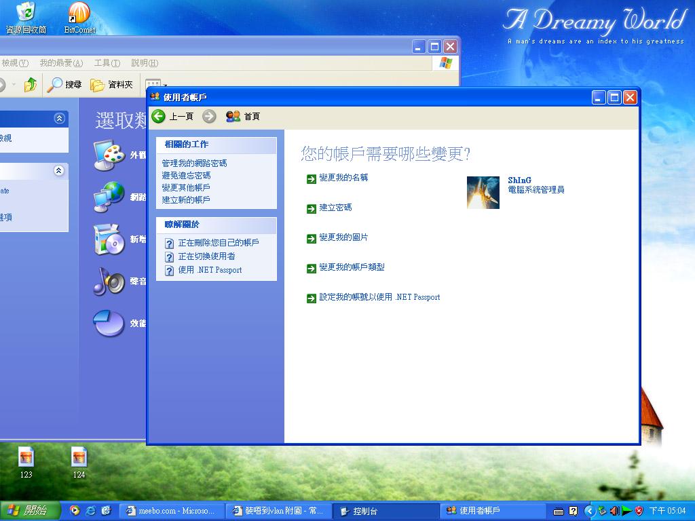Collapse the top sidebar panel in Control Panel

(60, 118)
